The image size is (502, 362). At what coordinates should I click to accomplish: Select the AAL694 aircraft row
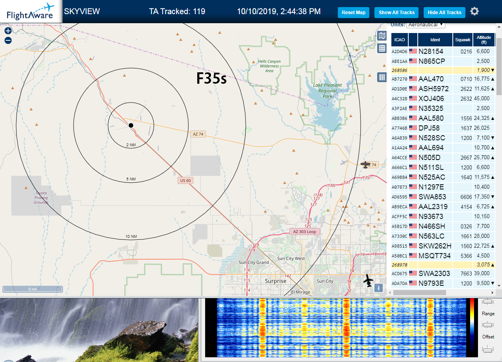click(443, 147)
